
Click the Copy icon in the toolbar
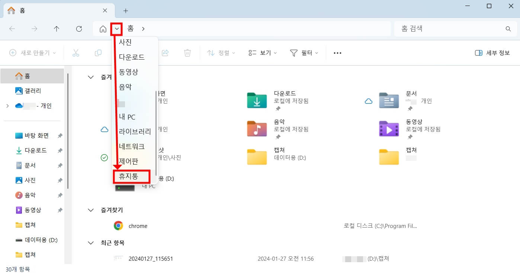point(98,53)
